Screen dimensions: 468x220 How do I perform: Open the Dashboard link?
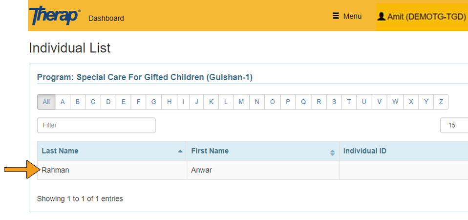[106, 18]
